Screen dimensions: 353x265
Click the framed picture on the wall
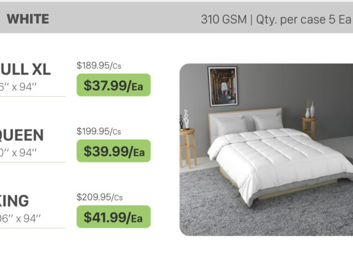point(222,86)
